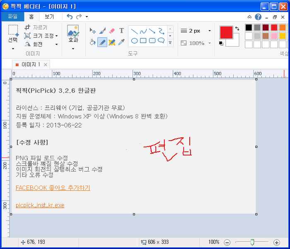Screen dimensions: 290x249
Task: Click the FACEBOOK 좋아요 추가하기 link
Action: click(53, 188)
